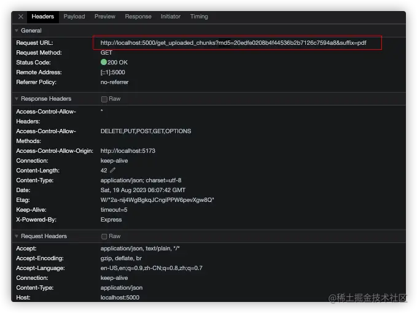The height and width of the screenshot is (313, 417).
Task: Click the Referrer Policy label
Action: 36,82
